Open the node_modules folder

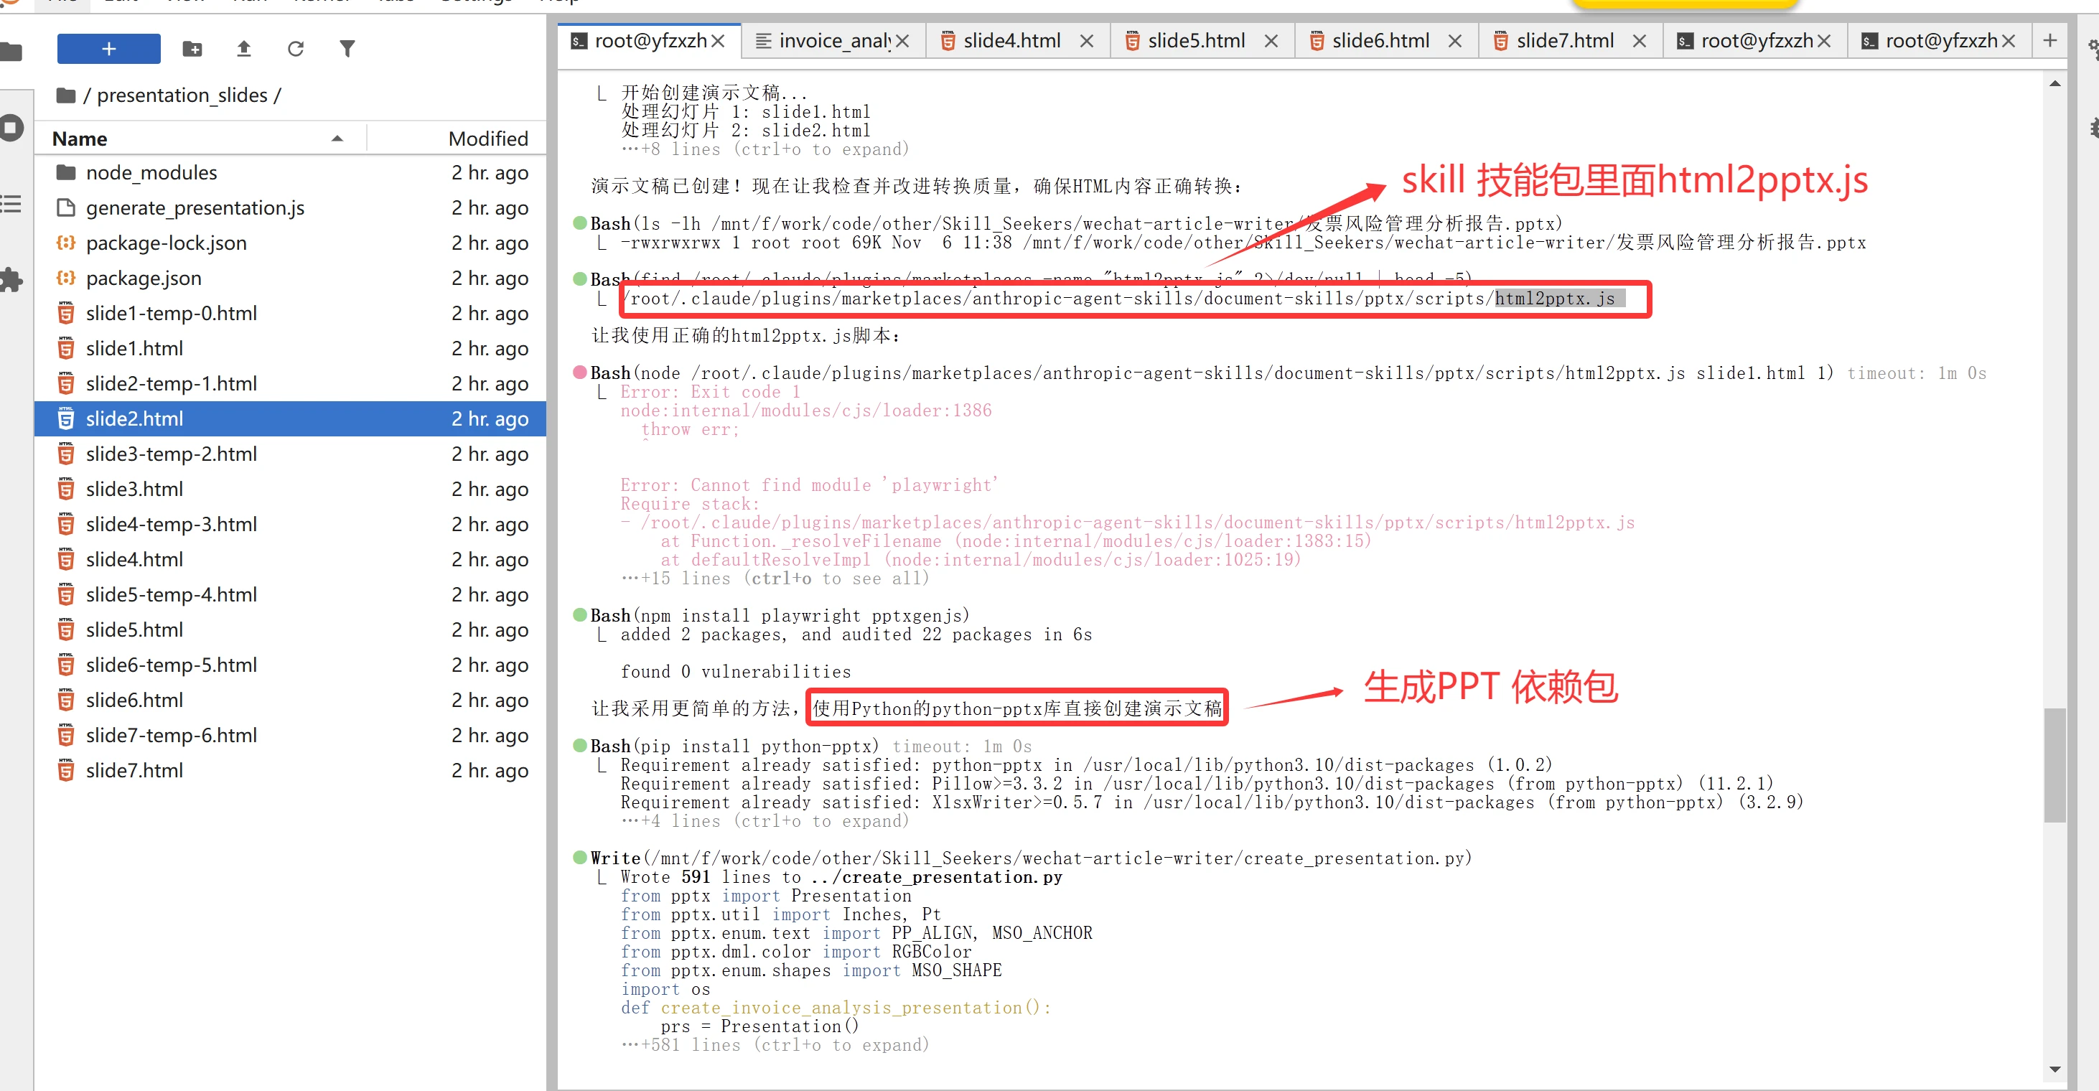click(x=151, y=173)
